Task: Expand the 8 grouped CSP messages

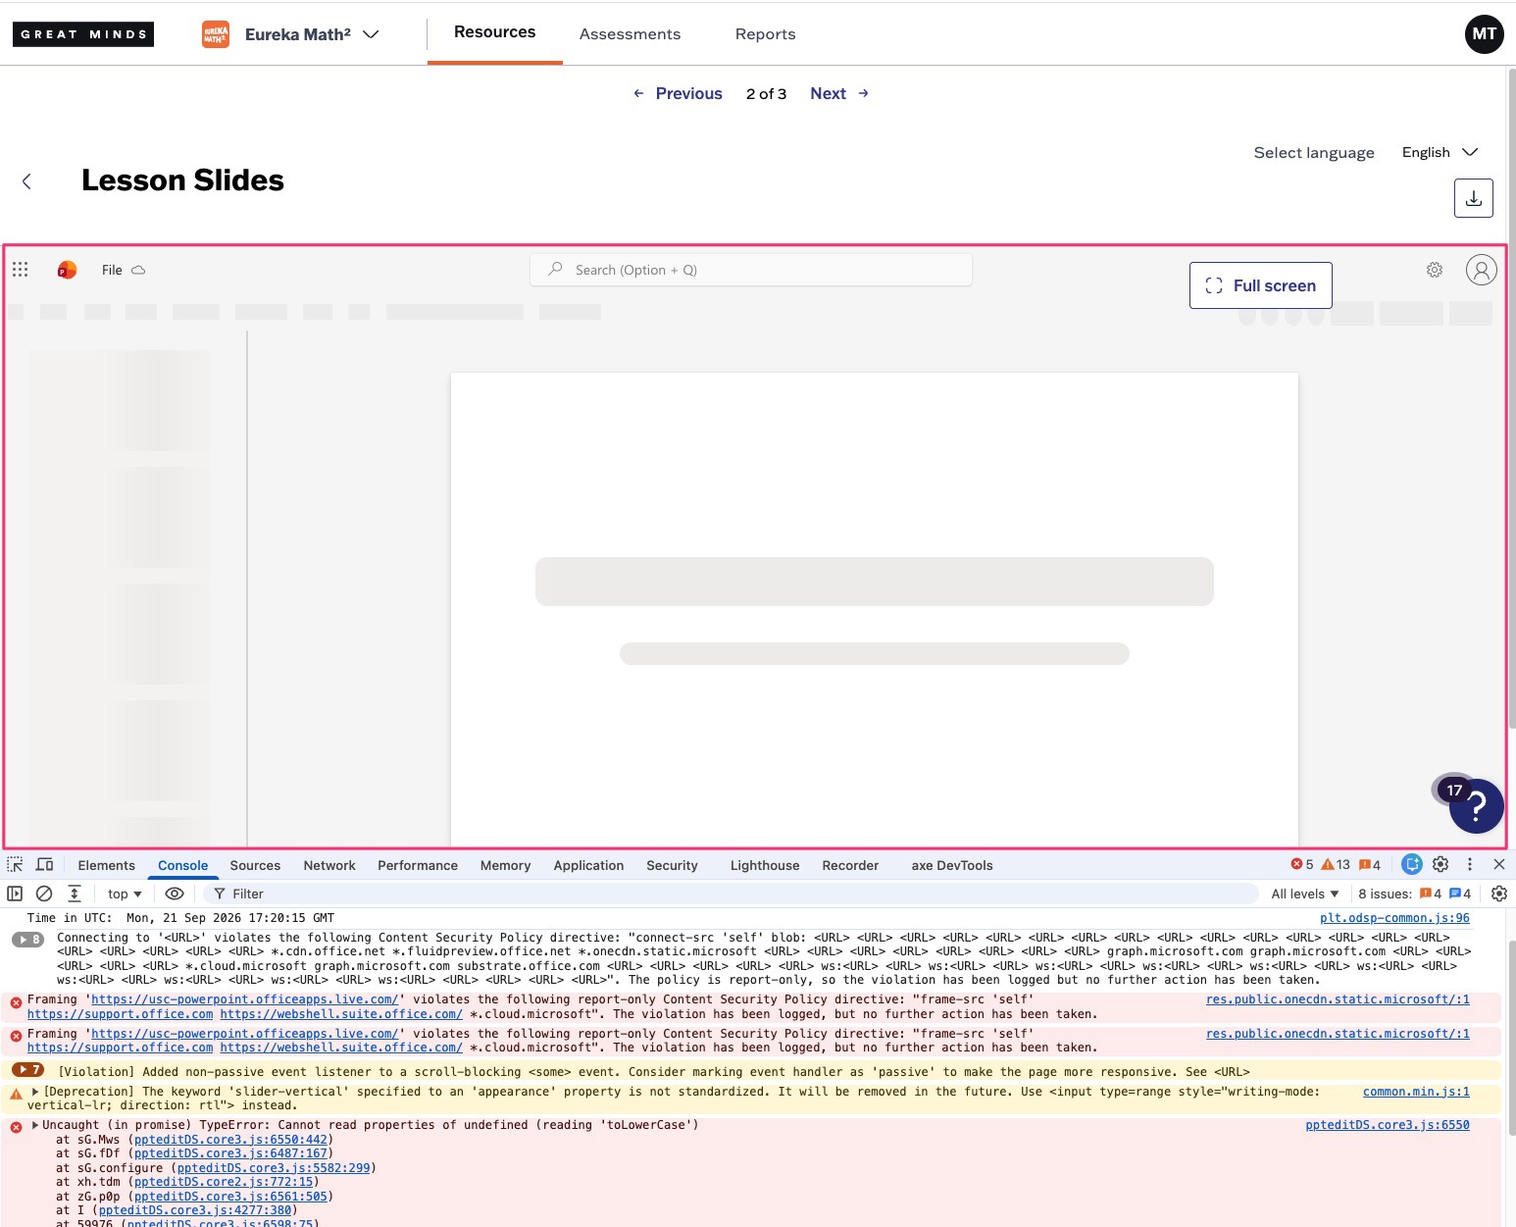Action: [x=27, y=939]
